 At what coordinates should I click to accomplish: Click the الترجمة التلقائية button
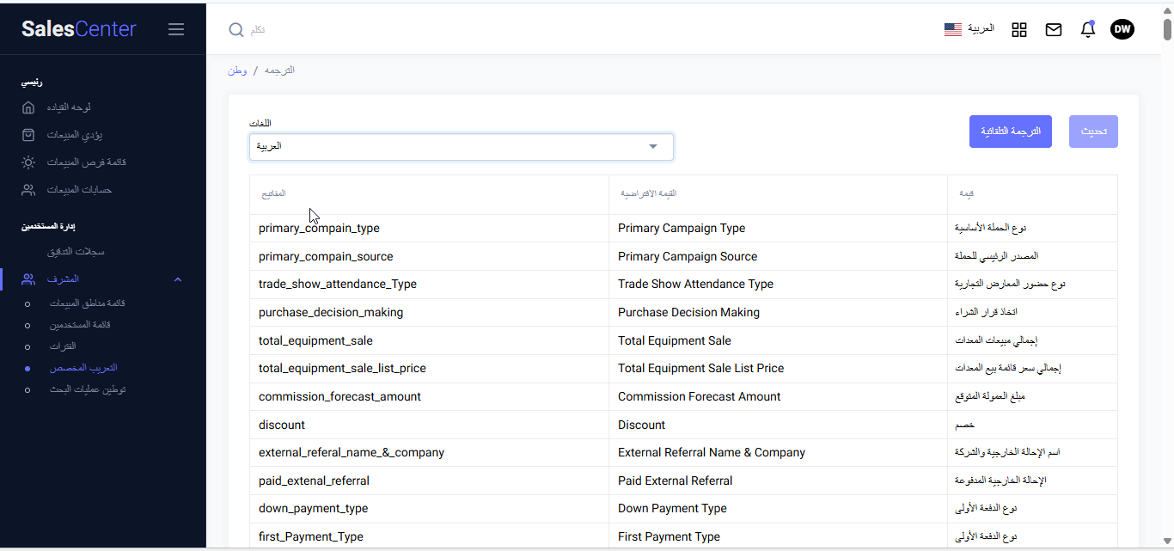pyautogui.click(x=1010, y=132)
